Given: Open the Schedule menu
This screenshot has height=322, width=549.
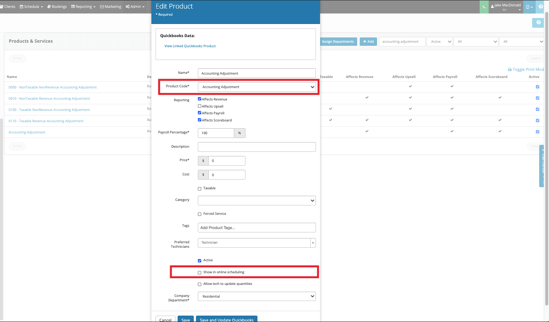Looking at the screenshot, I should (31, 7).
